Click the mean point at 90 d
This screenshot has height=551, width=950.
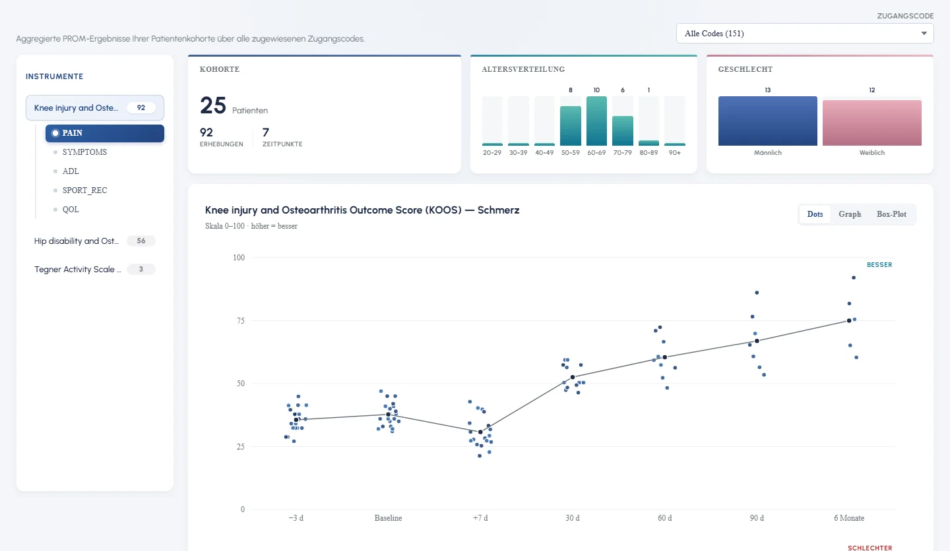click(757, 341)
